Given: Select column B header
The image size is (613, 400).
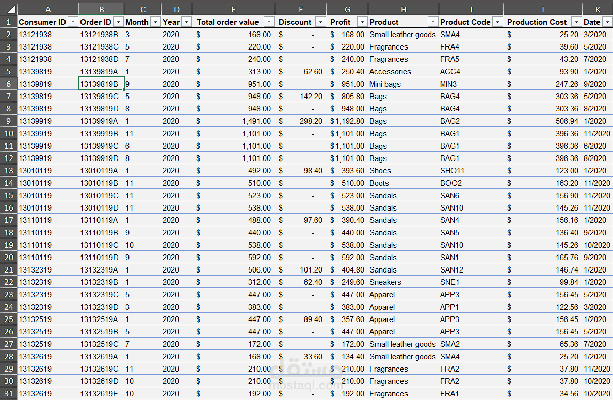Looking at the screenshot, I should point(101,9).
